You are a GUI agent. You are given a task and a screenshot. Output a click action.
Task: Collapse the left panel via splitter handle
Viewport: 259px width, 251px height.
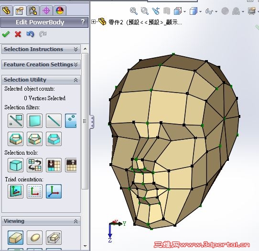tap(92, 122)
